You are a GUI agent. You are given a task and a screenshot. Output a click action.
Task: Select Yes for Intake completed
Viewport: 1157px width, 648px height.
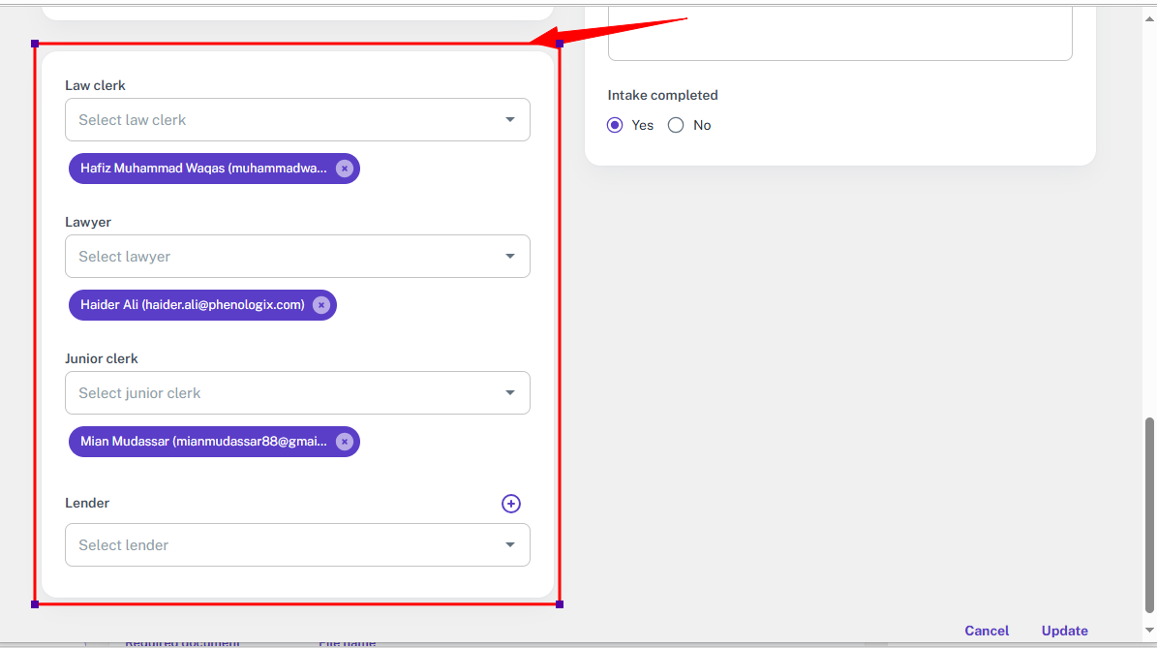coord(615,125)
